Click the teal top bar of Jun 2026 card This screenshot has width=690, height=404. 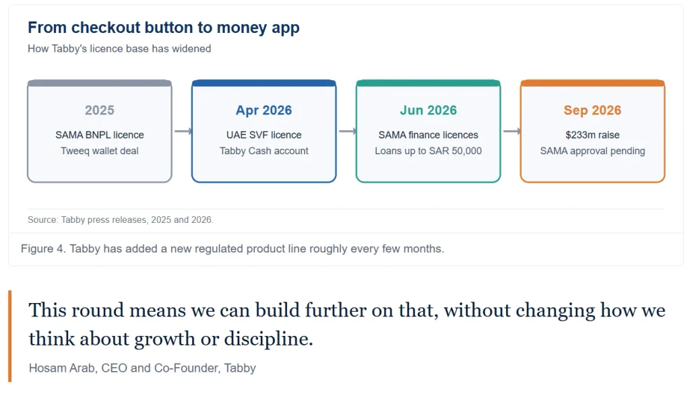[428, 83]
